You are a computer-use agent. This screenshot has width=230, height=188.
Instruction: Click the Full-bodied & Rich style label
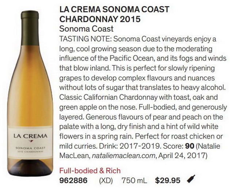[90, 171]
